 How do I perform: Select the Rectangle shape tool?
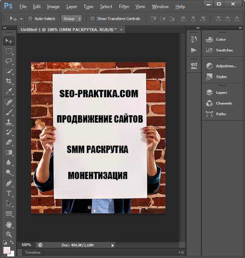point(9,213)
